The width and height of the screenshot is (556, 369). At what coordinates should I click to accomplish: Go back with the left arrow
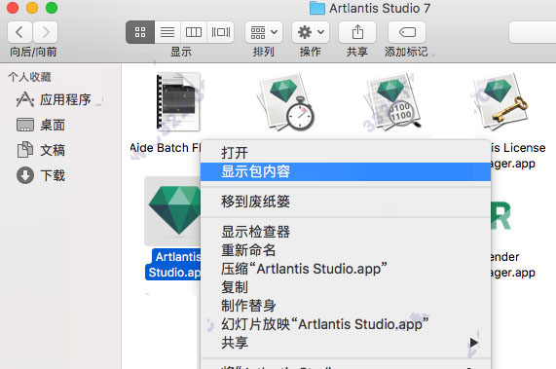(19, 32)
